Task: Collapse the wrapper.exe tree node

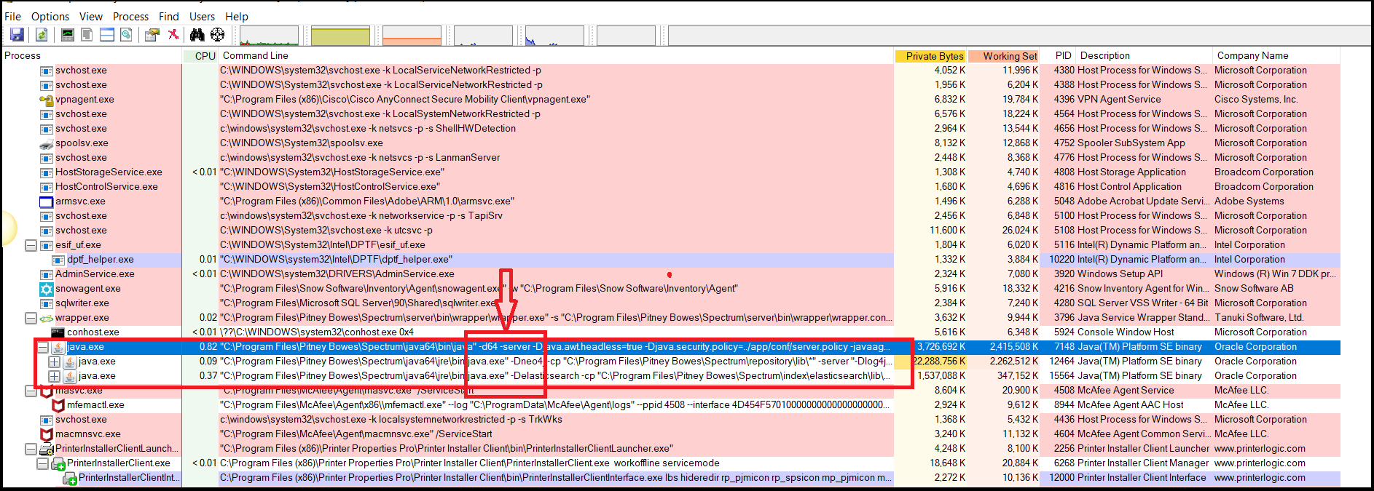Action: pyautogui.click(x=31, y=318)
